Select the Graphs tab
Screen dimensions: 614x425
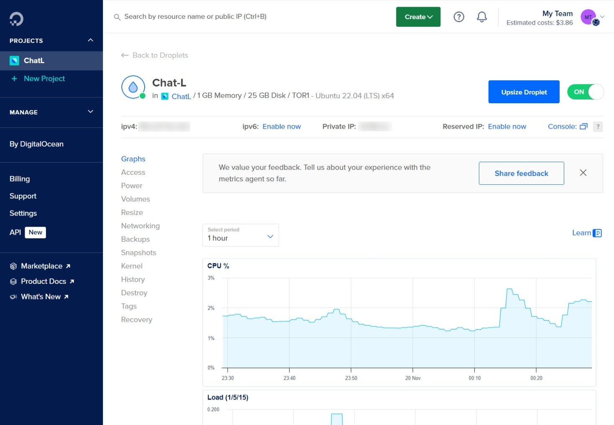[x=133, y=159]
